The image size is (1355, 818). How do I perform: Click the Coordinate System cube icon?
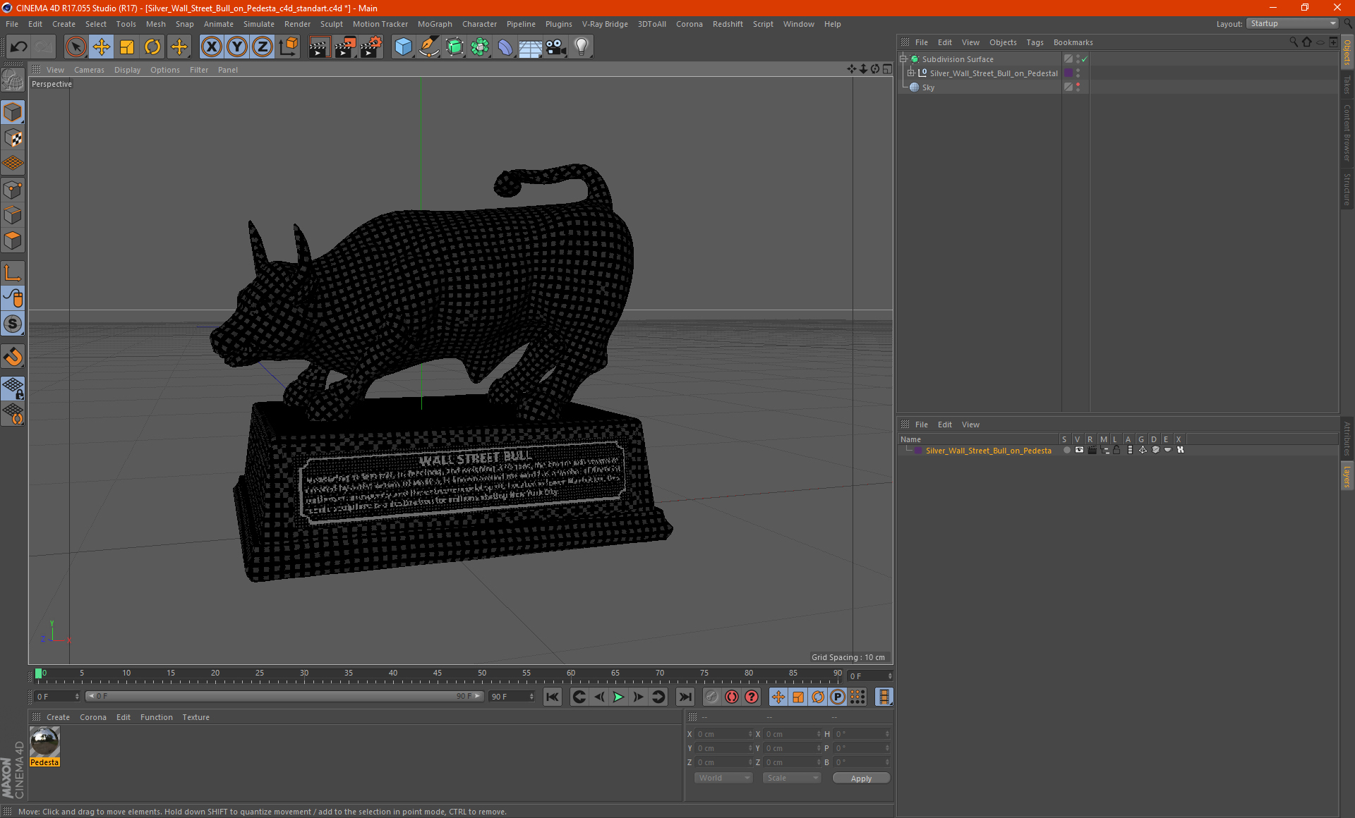coord(289,47)
